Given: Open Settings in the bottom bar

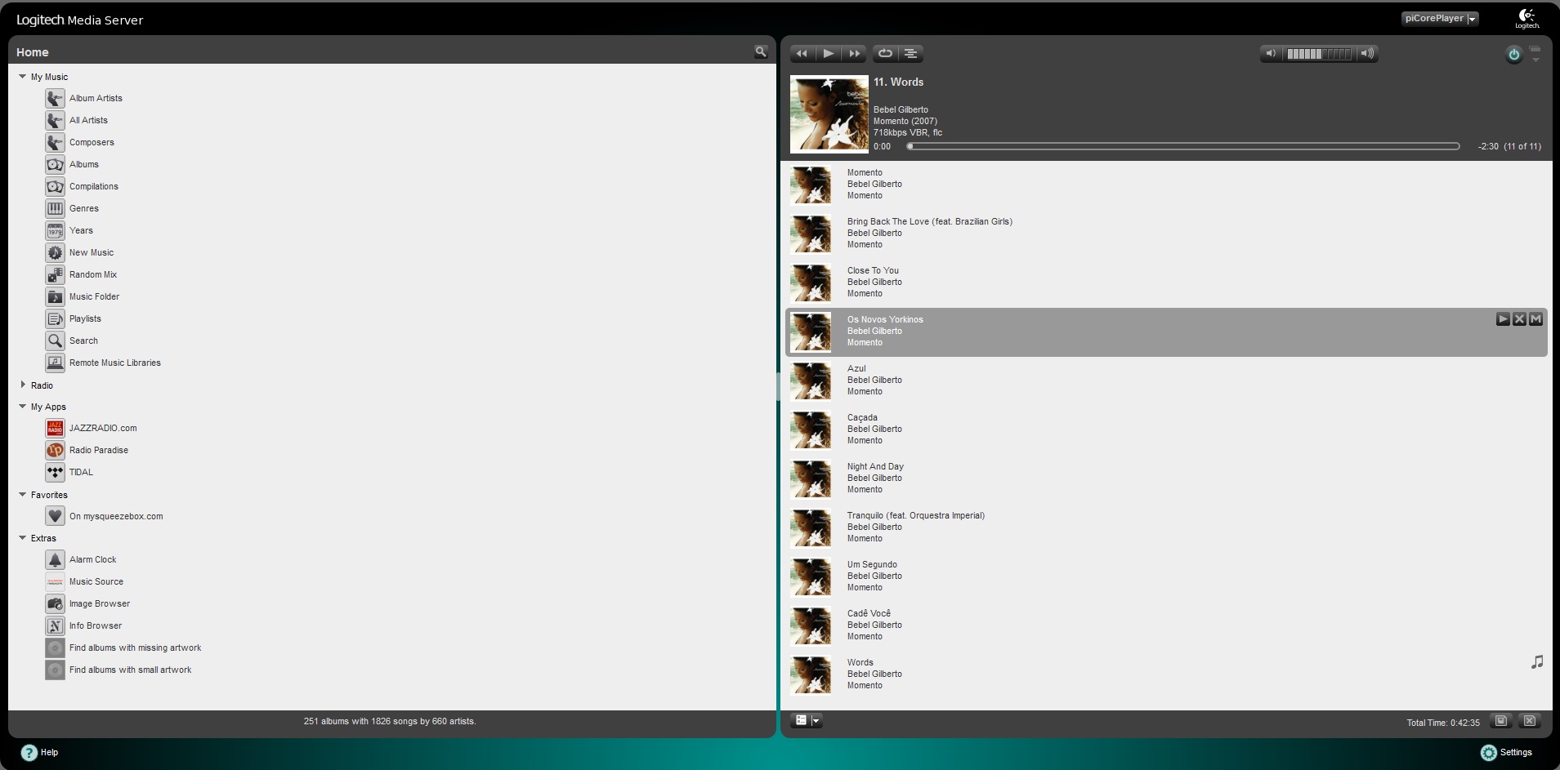Looking at the screenshot, I should 1506,753.
